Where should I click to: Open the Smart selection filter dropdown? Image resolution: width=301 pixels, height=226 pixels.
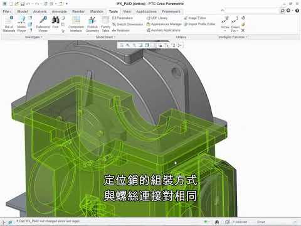[x=276, y=222]
